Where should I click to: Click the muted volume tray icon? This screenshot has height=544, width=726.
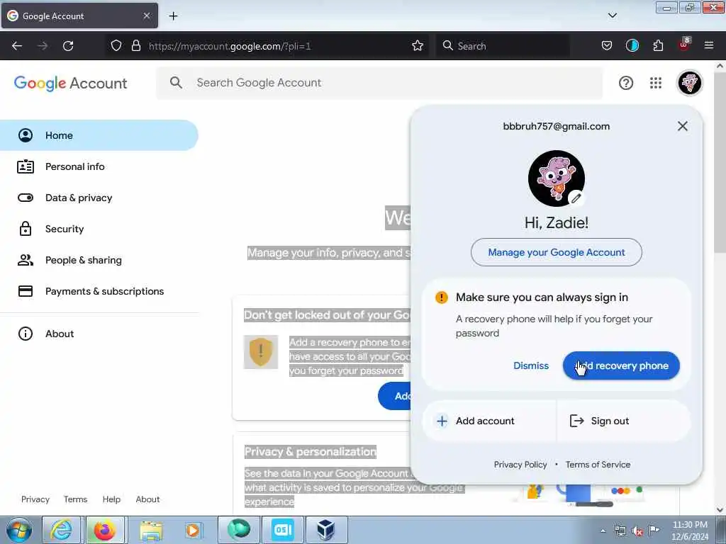(x=637, y=531)
